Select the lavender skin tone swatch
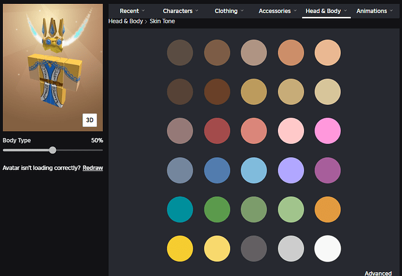402x276 pixels. [291, 170]
